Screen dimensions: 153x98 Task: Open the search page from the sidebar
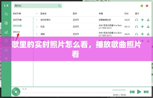(6, 14)
